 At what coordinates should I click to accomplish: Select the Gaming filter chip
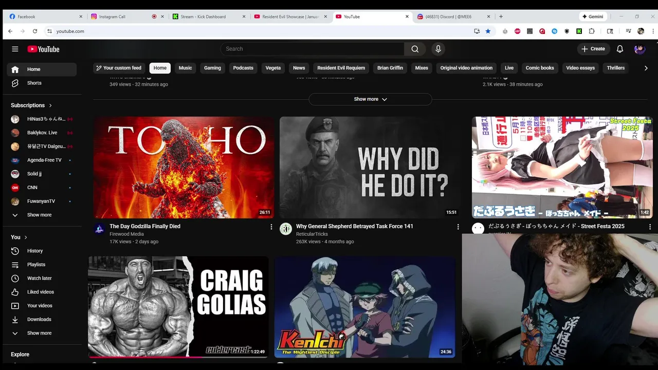[212, 68]
